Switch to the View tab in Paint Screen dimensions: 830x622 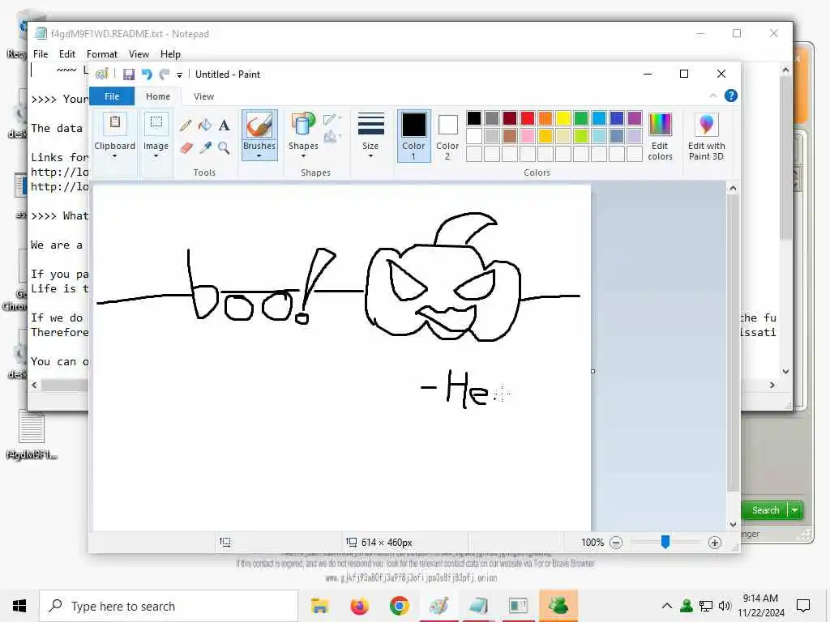coord(203,96)
